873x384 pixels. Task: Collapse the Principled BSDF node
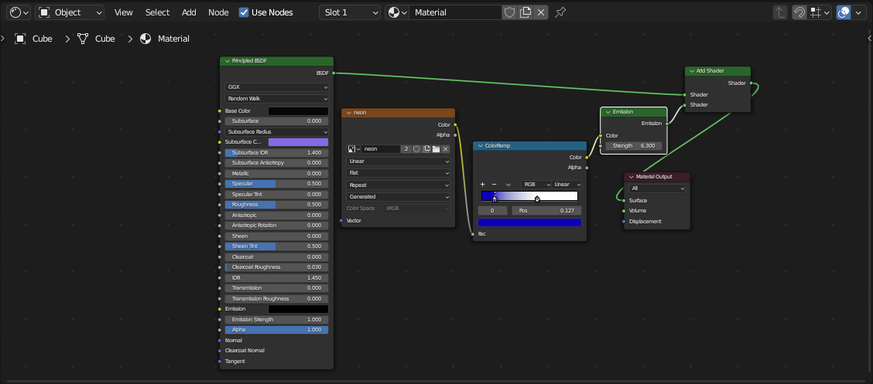[x=228, y=60]
